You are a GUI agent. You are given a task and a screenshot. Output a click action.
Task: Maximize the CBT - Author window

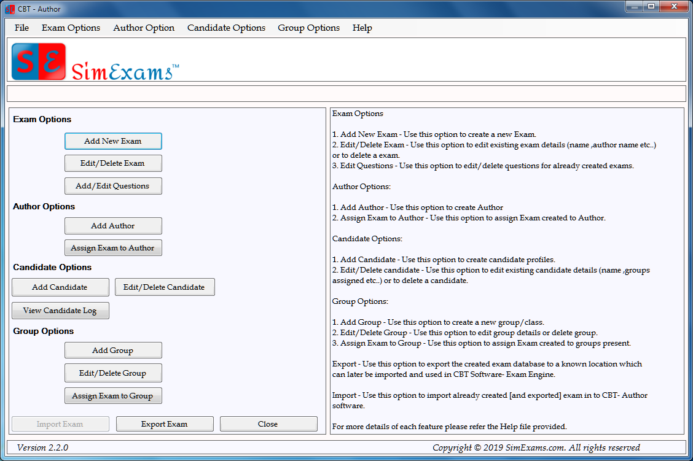pos(651,7)
